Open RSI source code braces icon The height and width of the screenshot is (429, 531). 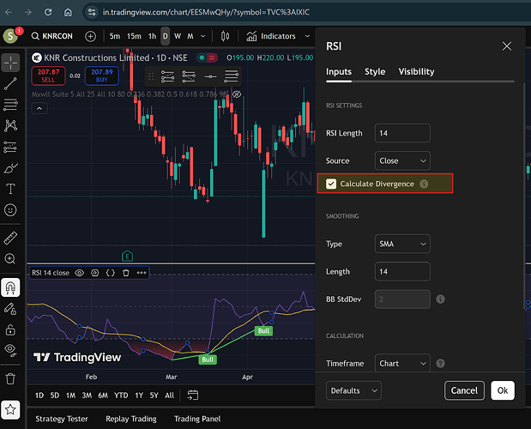pyautogui.click(x=111, y=273)
